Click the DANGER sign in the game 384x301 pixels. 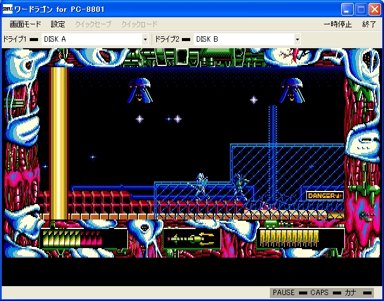pos(325,196)
